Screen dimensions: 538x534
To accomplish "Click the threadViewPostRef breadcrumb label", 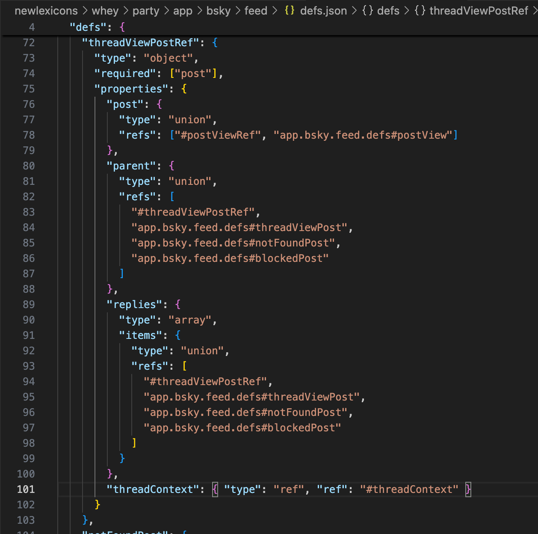I will pos(479,10).
